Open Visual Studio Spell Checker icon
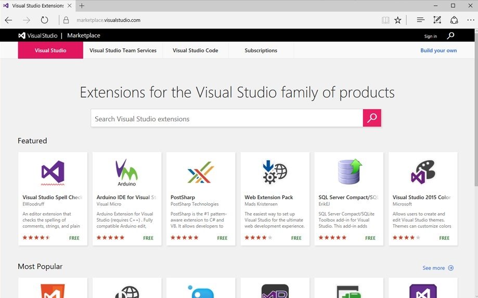The width and height of the screenshot is (478, 298). pyautogui.click(x=53, y=173)
